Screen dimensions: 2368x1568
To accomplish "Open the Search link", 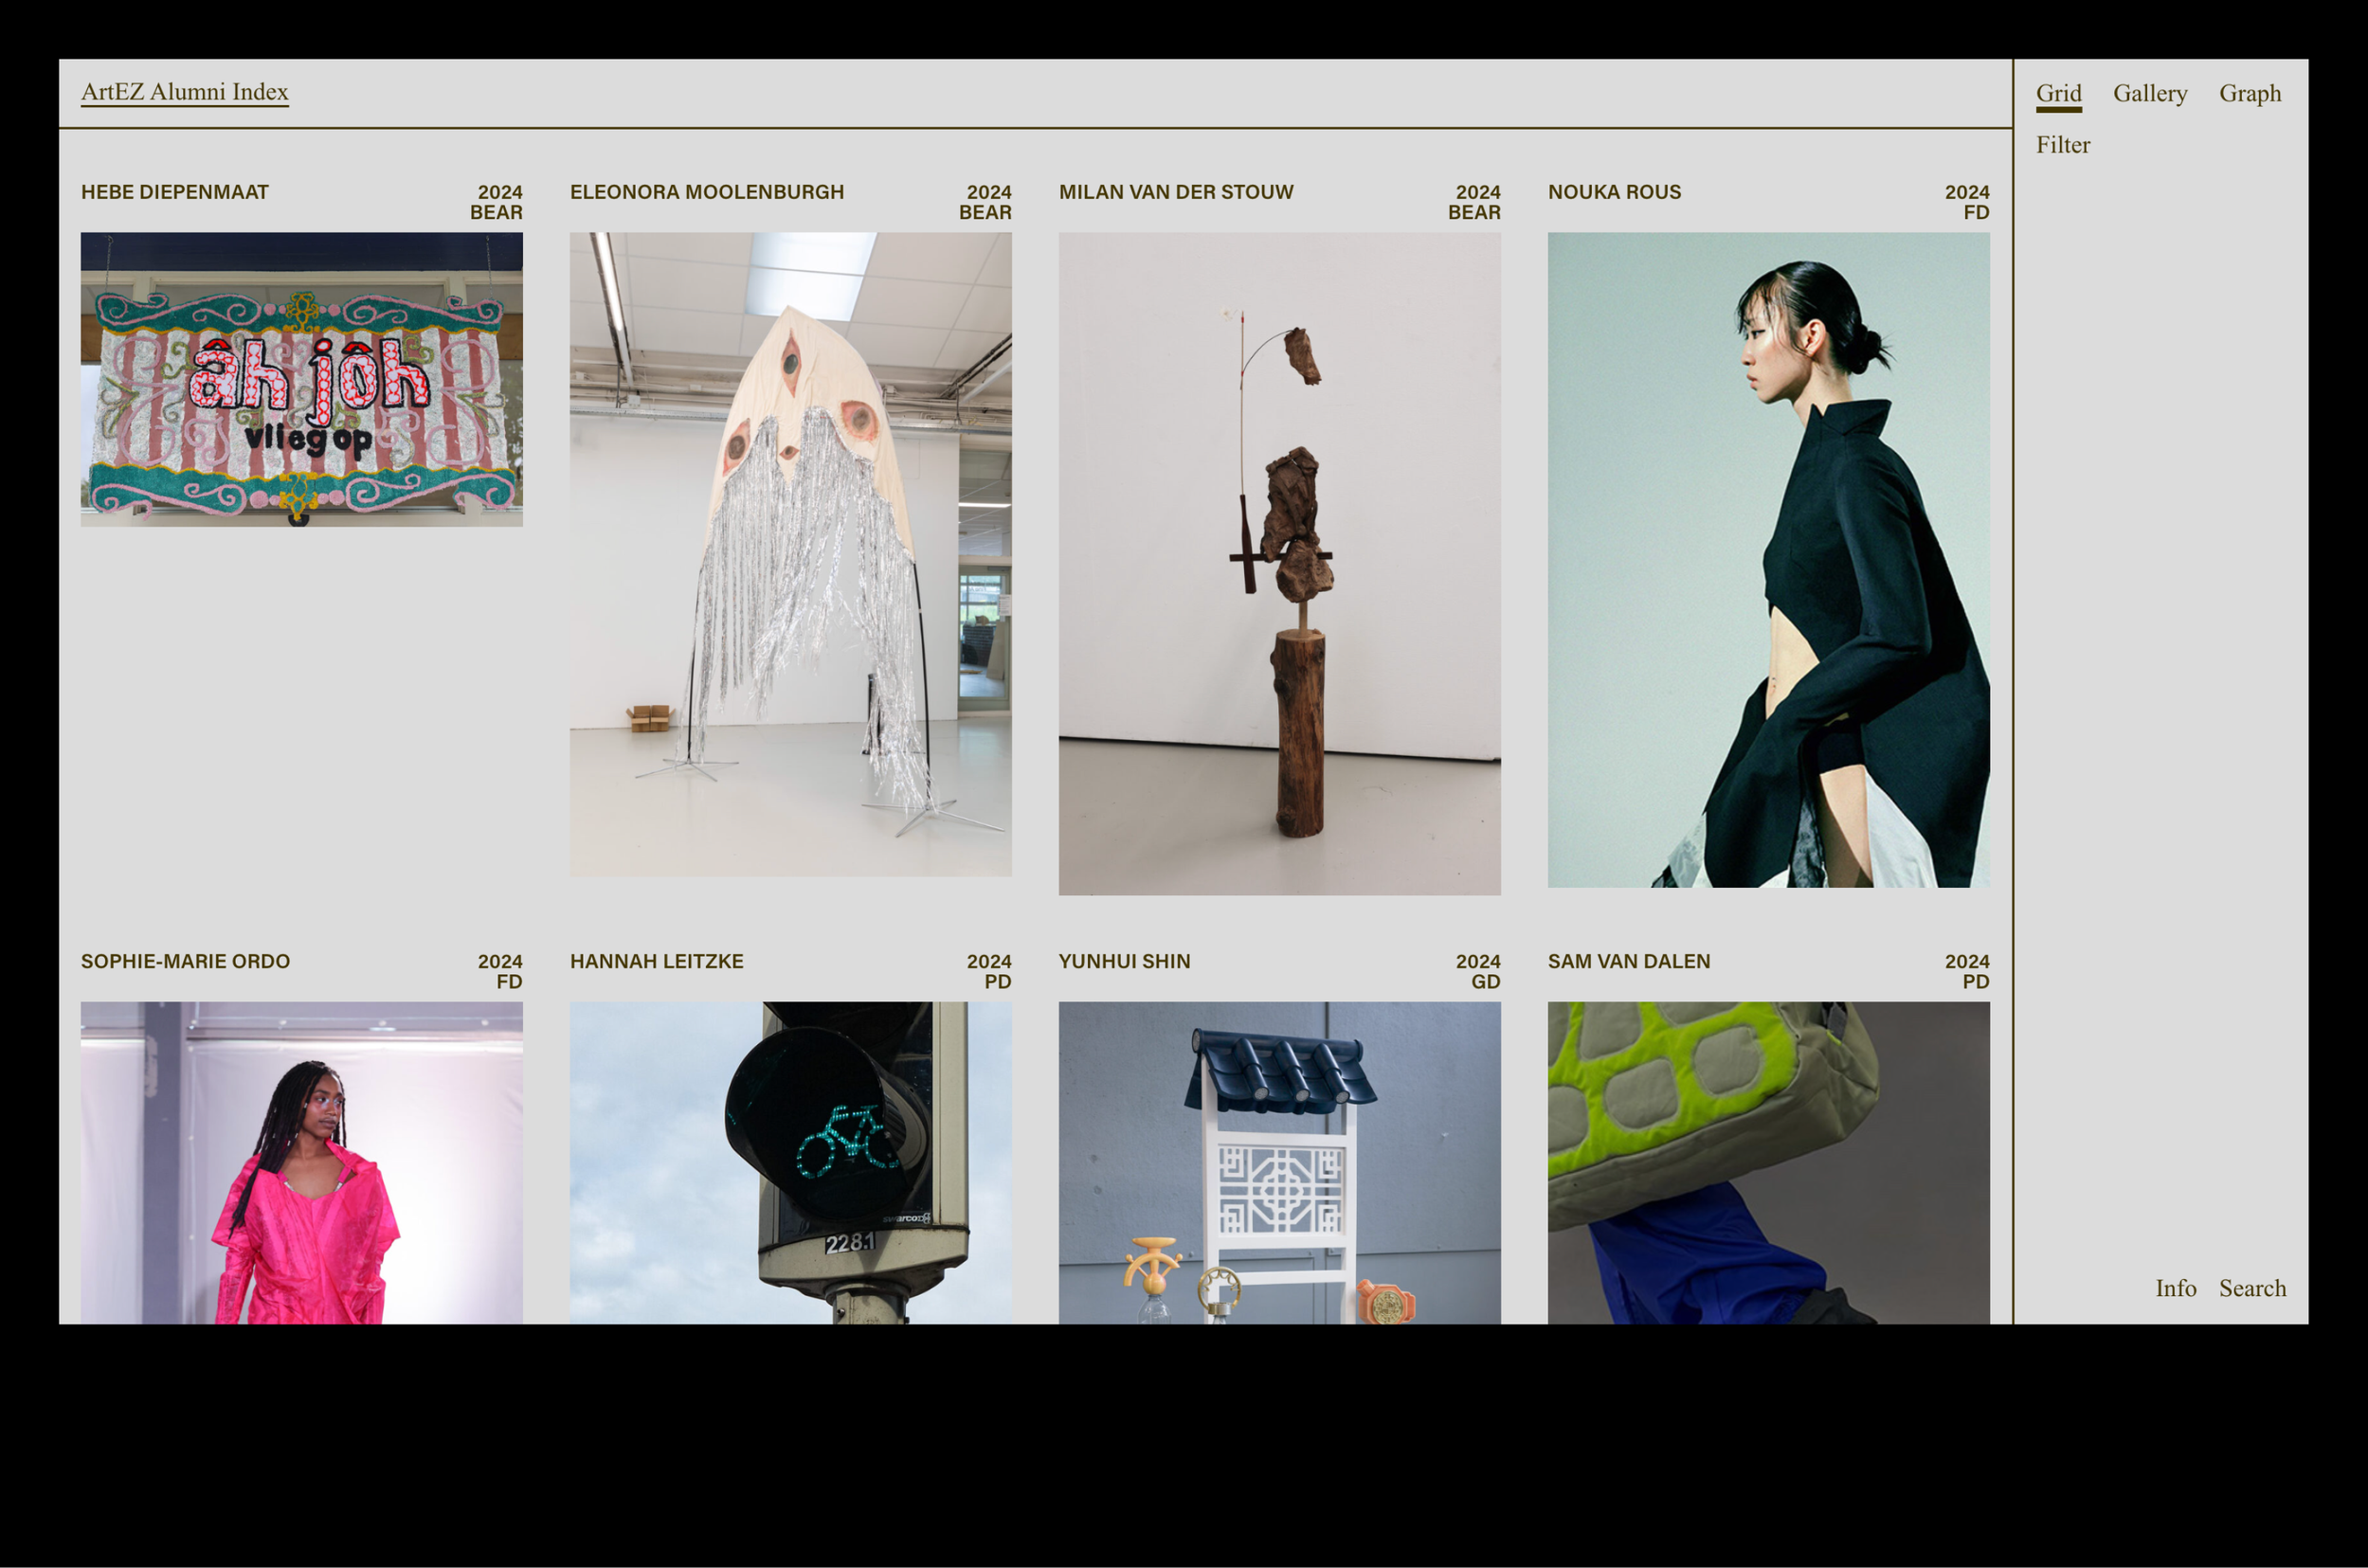I will 2252,1288.
